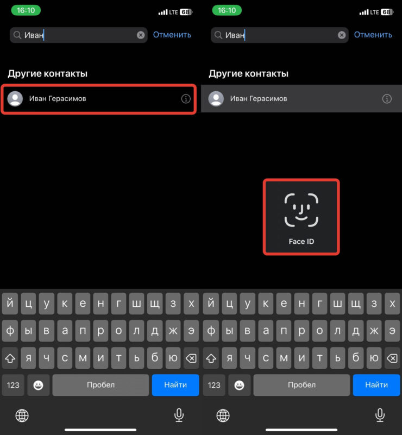Viewport: 402px width, 435px height.
Task: Tap Пробел spacebar on left keyboard
Action: [x=100, y=385]
